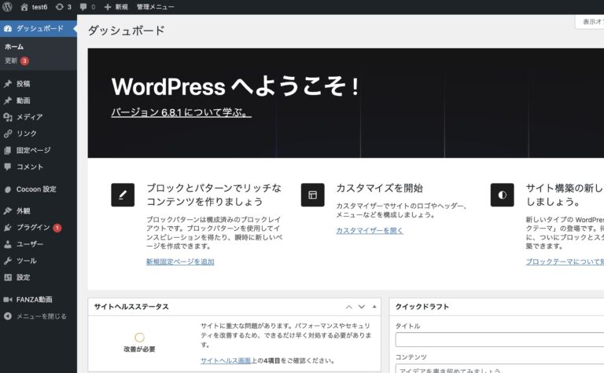Click the バージョン 6.8.1 について学ぶ link

coord(181,112)
